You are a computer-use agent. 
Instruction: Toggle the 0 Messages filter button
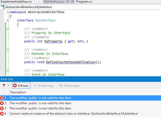[69, 86]
